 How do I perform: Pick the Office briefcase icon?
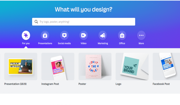click(122, 35)
